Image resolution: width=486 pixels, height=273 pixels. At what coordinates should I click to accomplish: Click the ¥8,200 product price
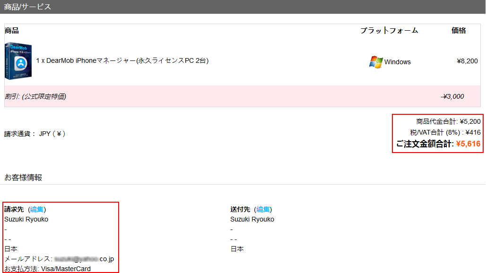pyautogui.click(x=467, y=61)
